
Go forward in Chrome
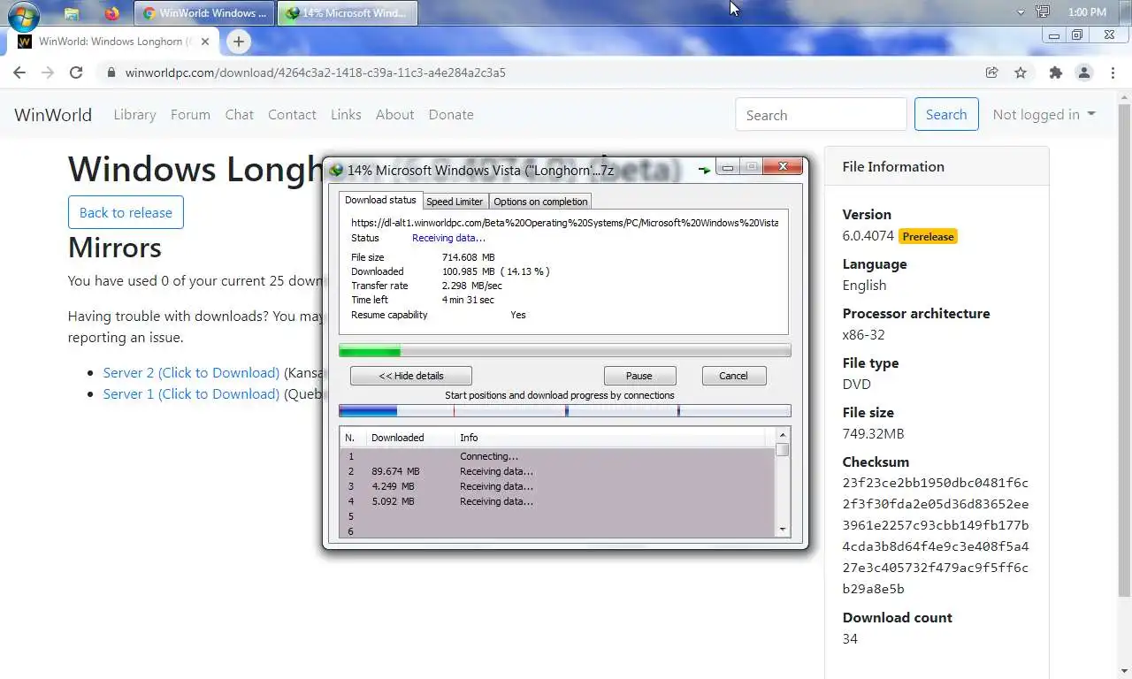(x=48, y=72)
